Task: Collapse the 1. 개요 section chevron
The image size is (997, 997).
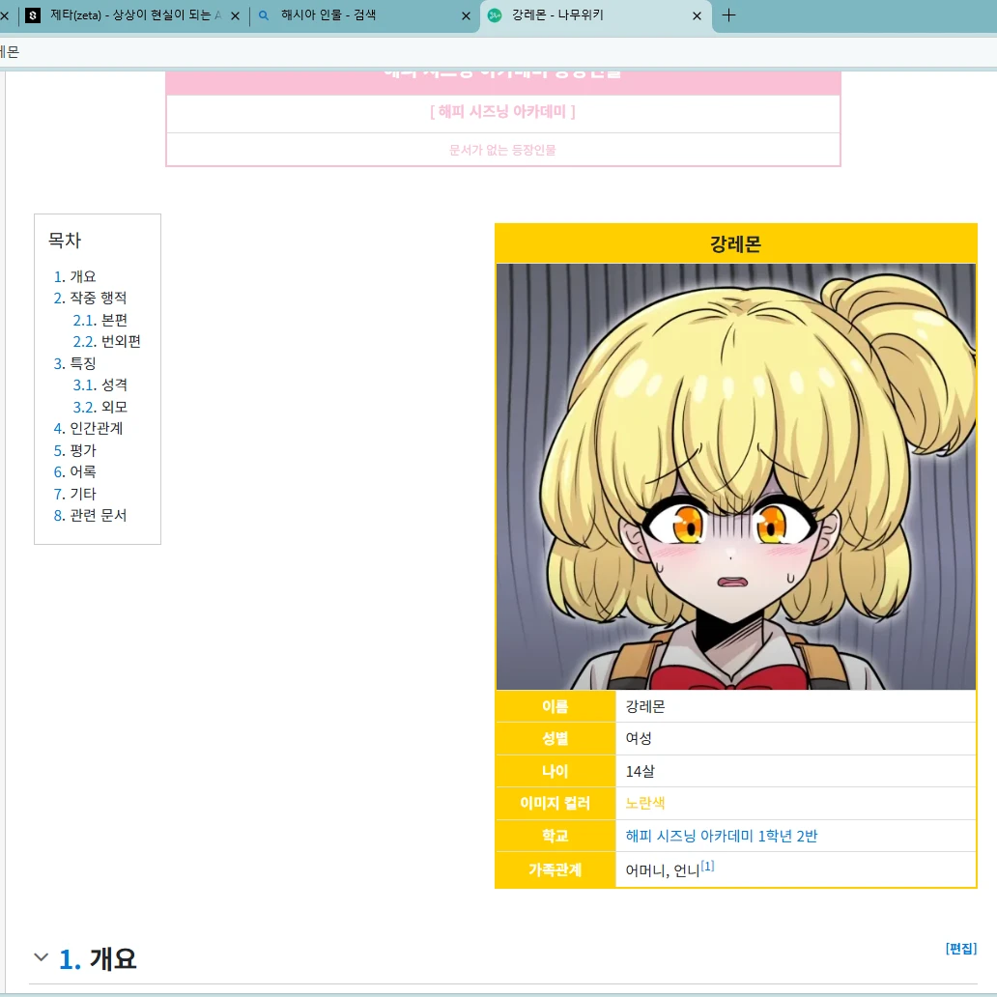Action: pyautogui.click(x=41, y=957)
